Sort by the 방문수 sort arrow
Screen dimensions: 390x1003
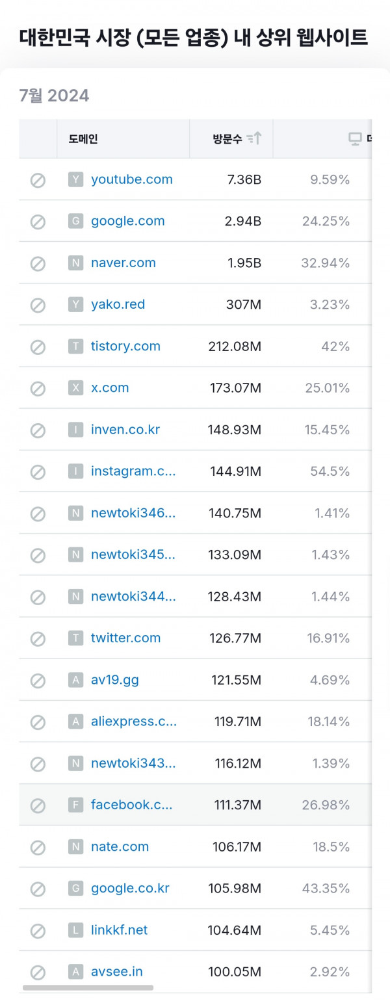click(254, 138)
